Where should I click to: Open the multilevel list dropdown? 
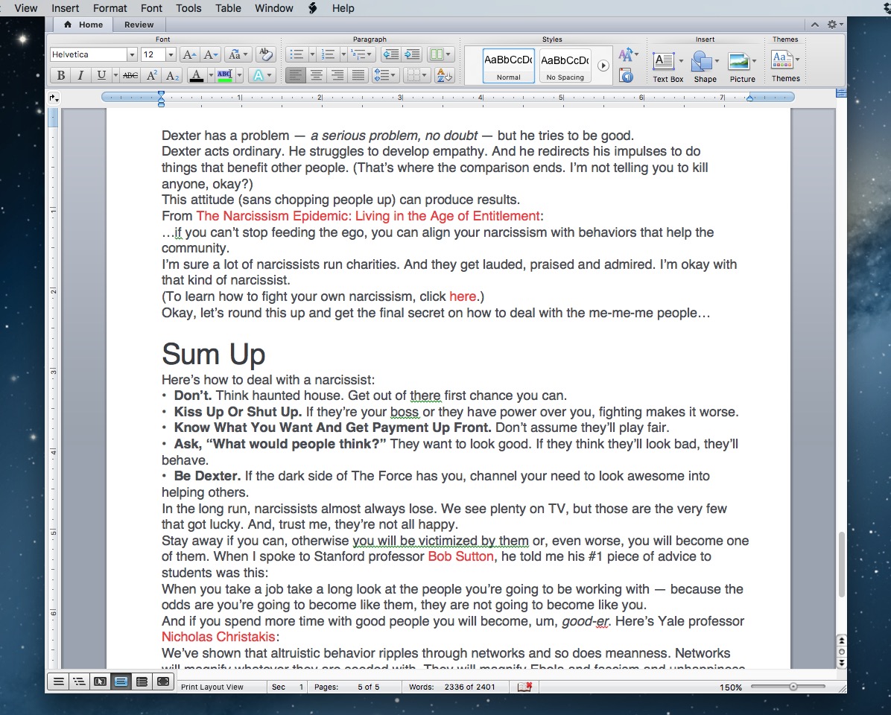tap(361, 54)
